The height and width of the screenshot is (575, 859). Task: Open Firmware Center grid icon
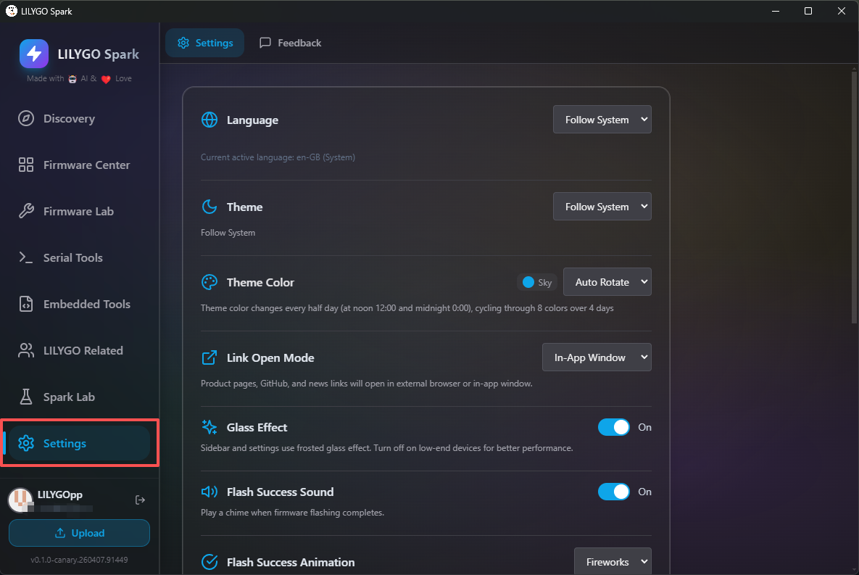[x=26, y=165]
